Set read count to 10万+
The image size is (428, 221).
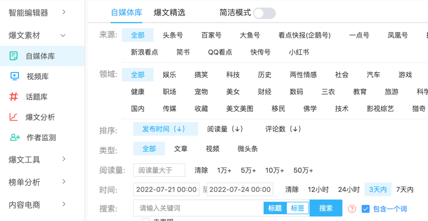[275, 170]
